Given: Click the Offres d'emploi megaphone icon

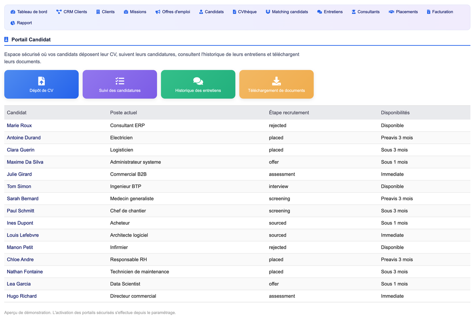Looking at the screenshot, I should pos(158,12).
